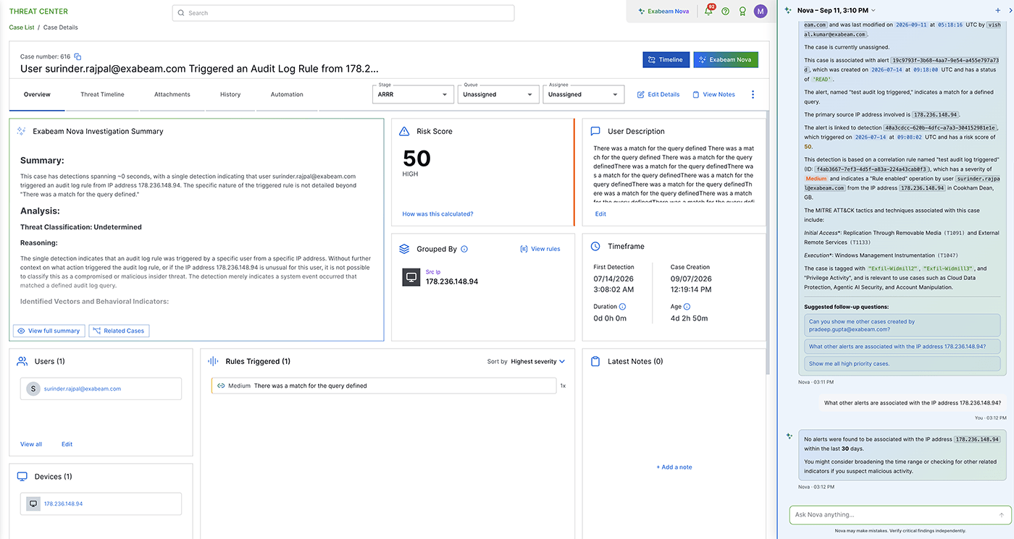Image resolution: width=1014 pixels, height=539 pixels.
Task: Open the History tab
Action: 230,95
